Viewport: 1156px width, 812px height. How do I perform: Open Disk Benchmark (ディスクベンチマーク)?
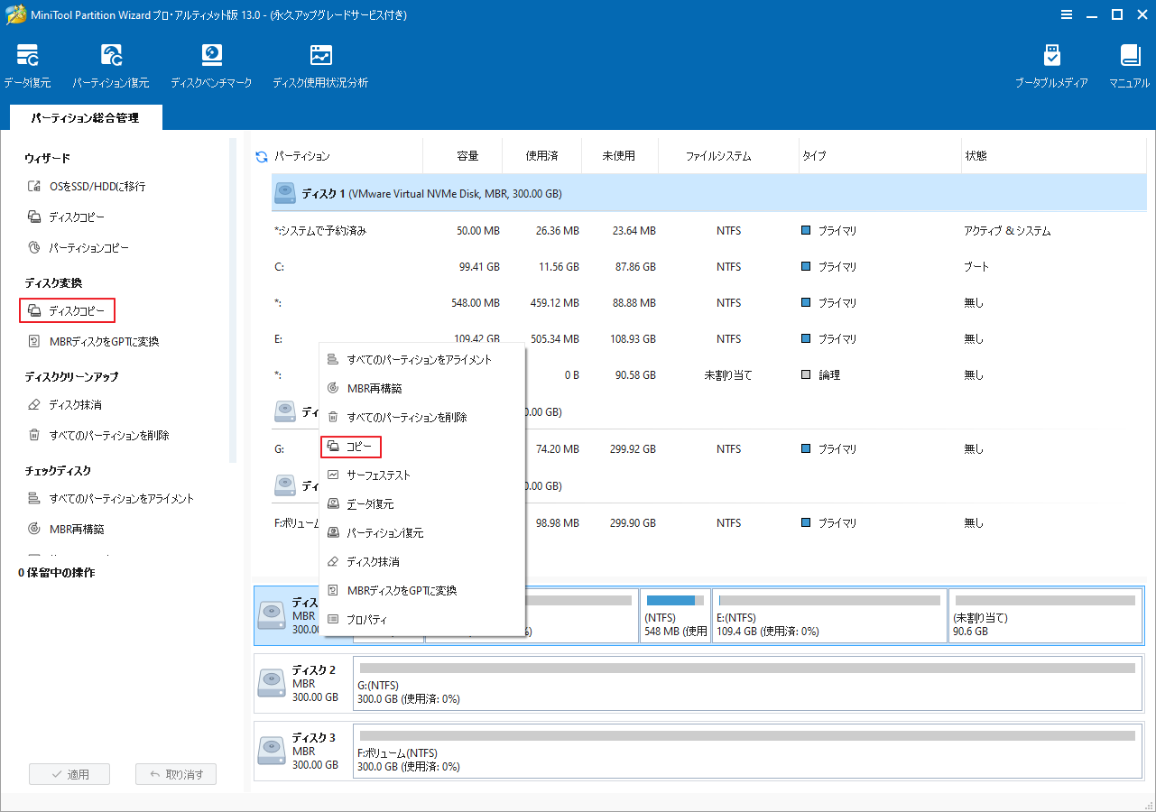coord(211,63)
